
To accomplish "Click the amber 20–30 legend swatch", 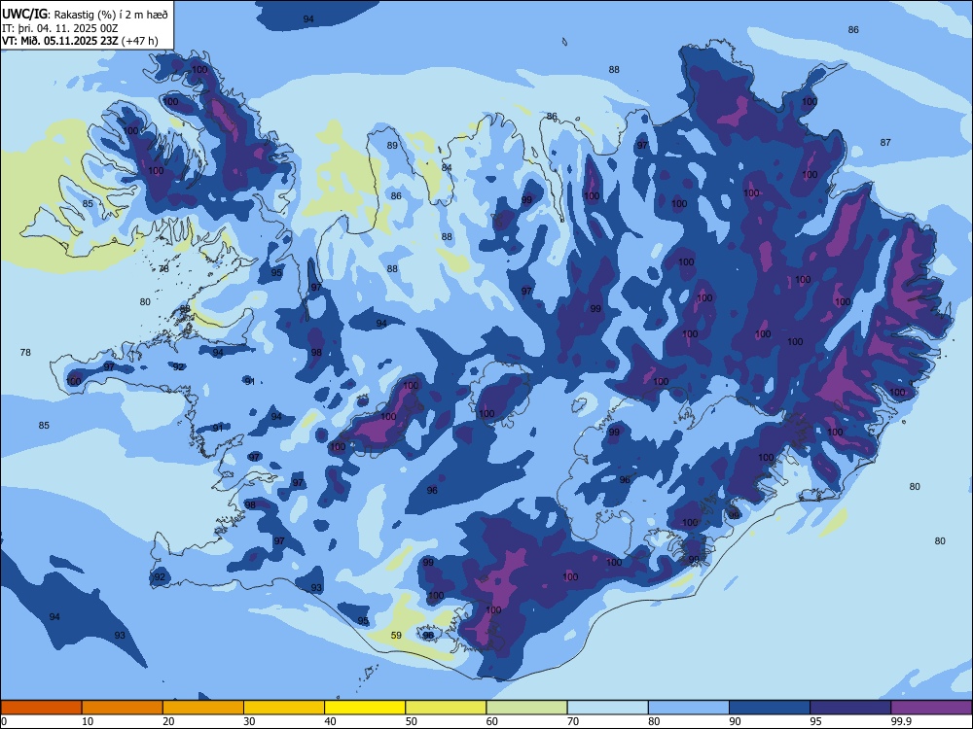I will (x=203, y=708).
